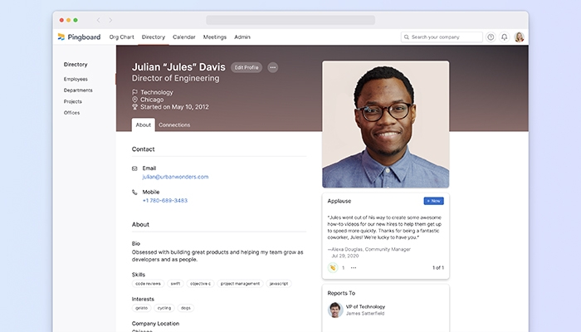The image size is (581, 332).
Task: Click the Directory sidebar heading
Action: tap(76, 65)
